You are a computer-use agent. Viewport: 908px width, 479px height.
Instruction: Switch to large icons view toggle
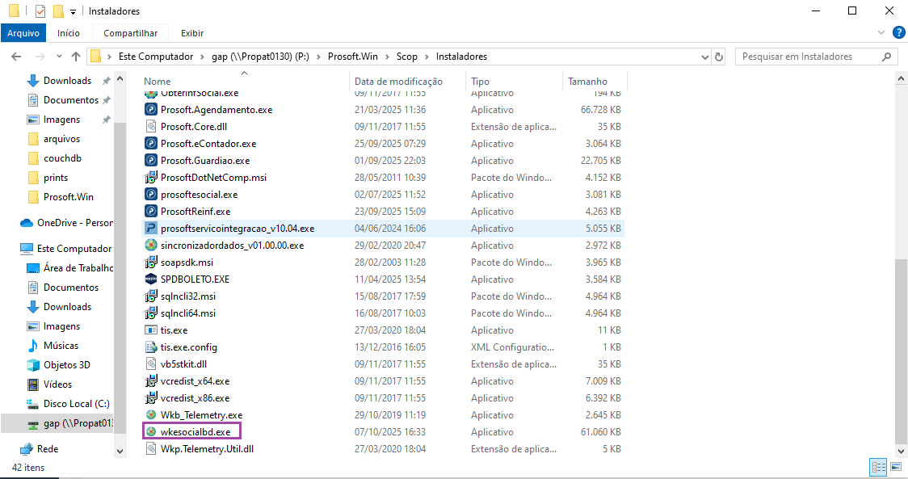click(x=894, y=467)
